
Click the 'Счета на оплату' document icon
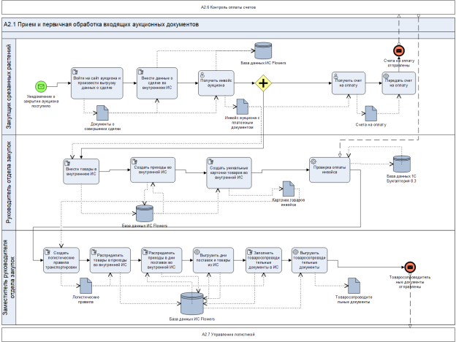[x=370, y=113]
